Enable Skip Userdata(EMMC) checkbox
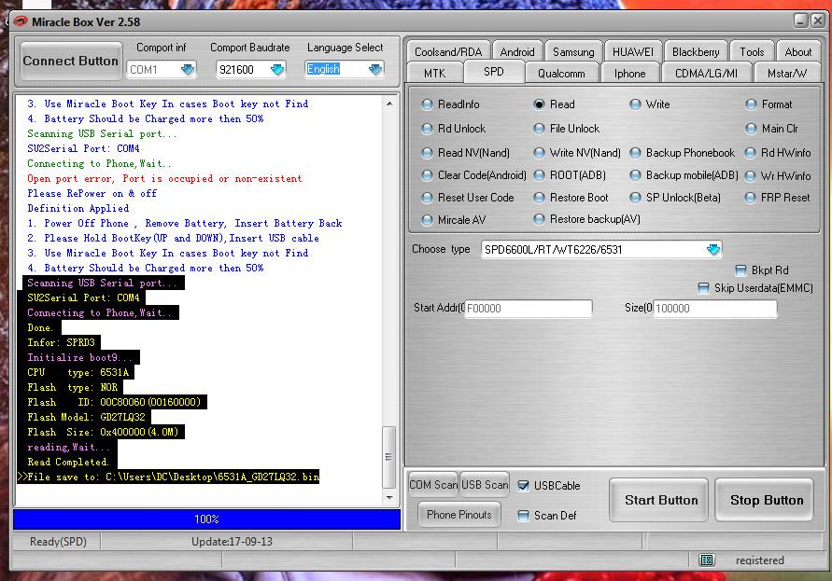The image size is (832, 581). [703, 288]
